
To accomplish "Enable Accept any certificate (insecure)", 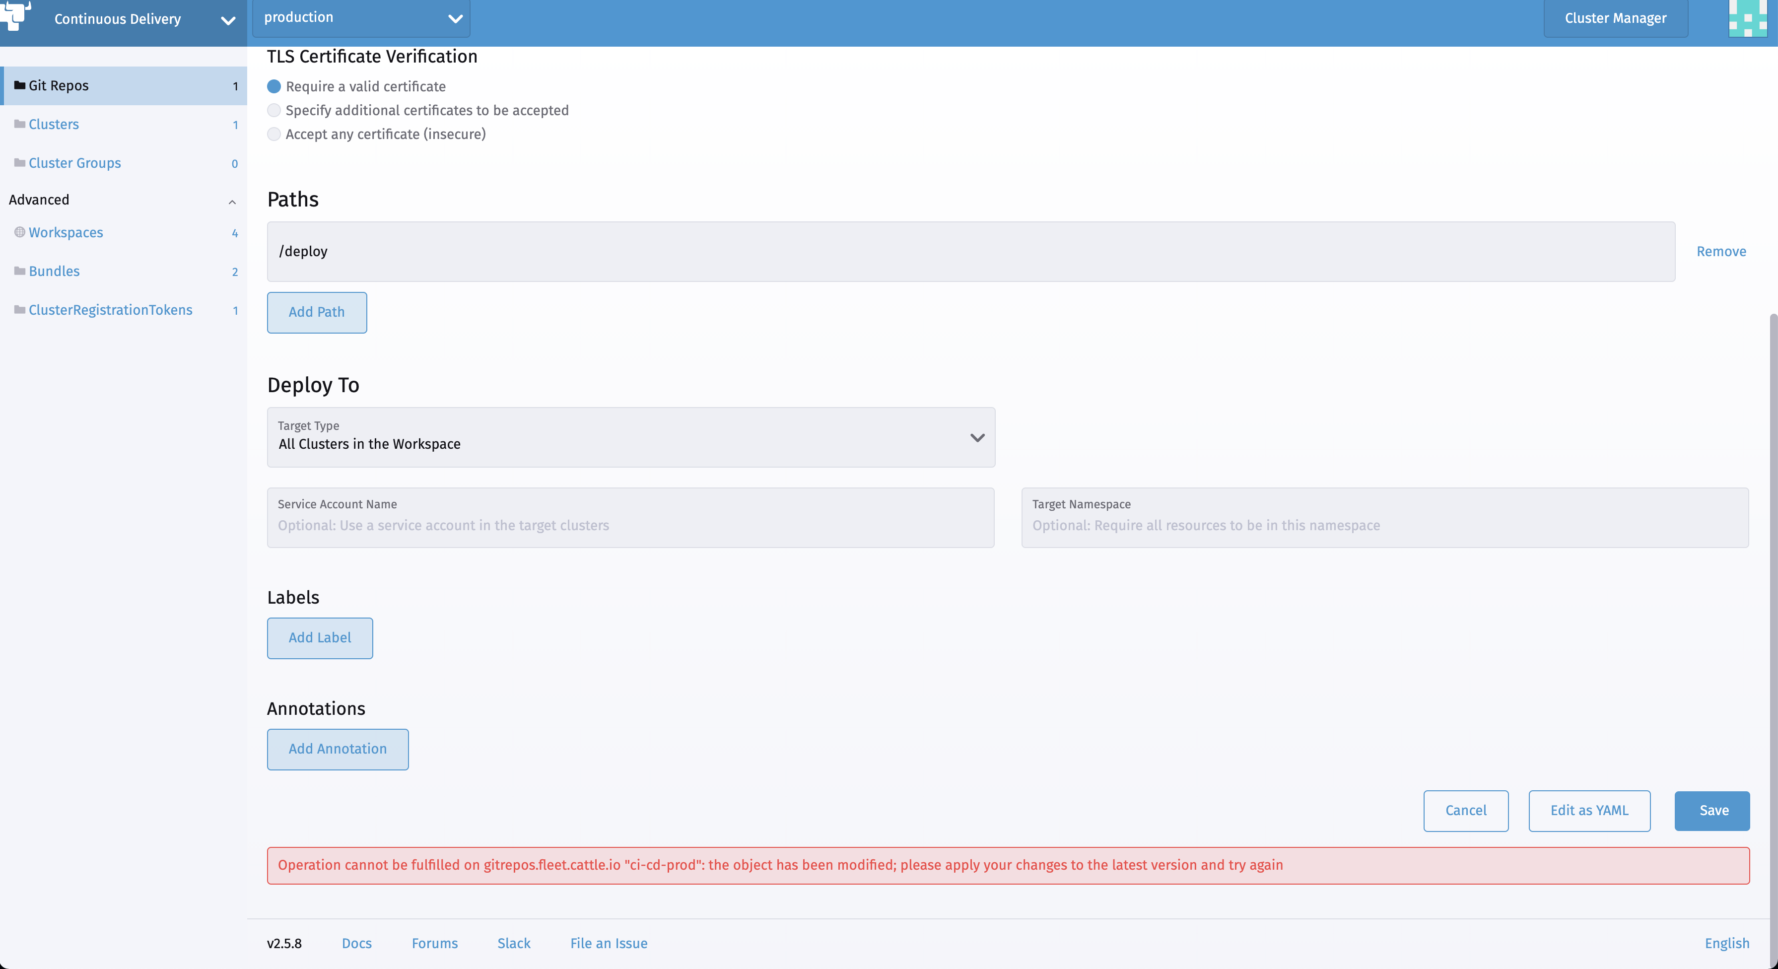I will point(274,135).
